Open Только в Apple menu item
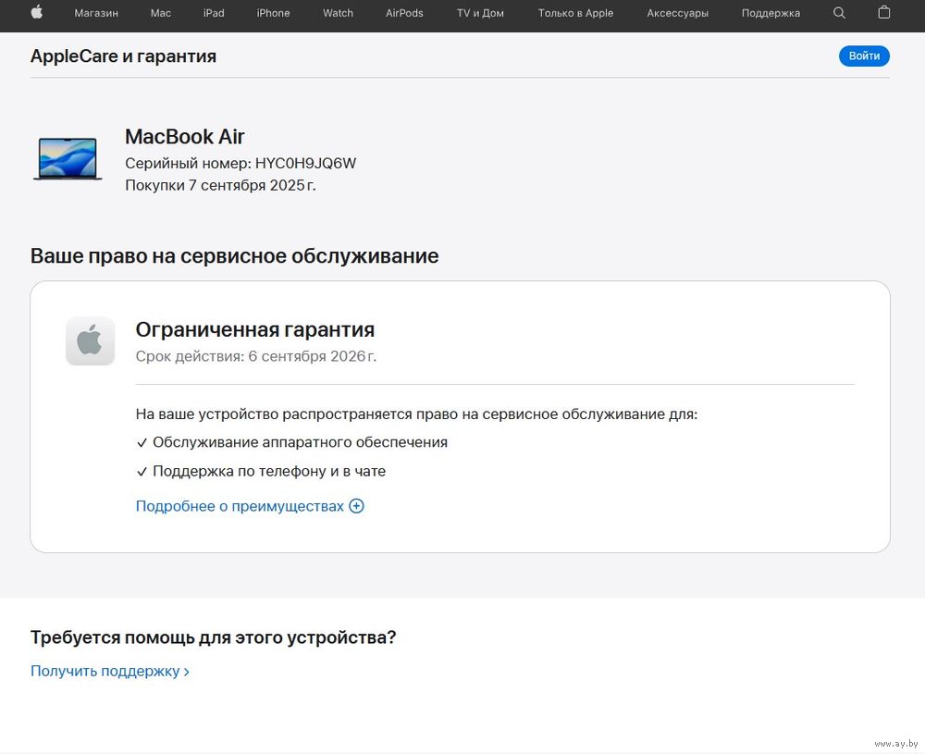This screenshot has width=925, height=754. click(575, 13)
